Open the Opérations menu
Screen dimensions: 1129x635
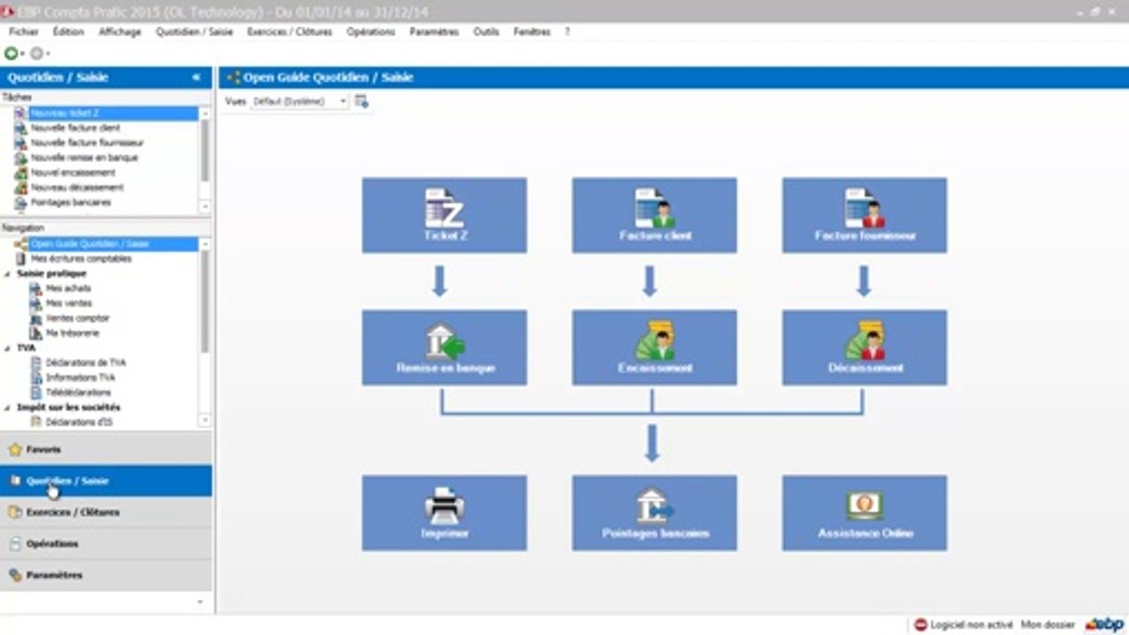click(370, 32)
